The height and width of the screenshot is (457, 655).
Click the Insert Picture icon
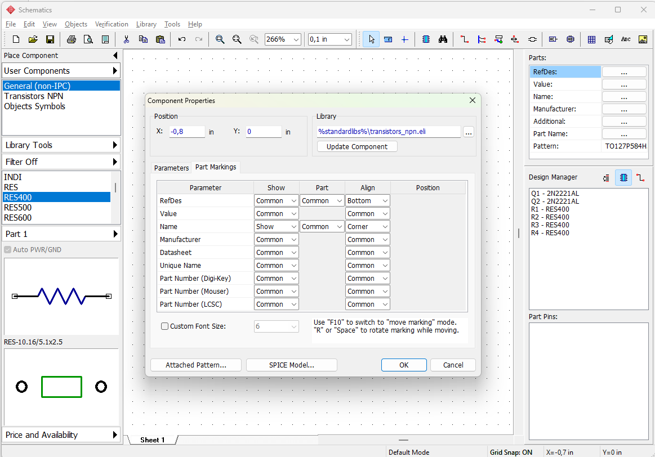tap(643, 39)
